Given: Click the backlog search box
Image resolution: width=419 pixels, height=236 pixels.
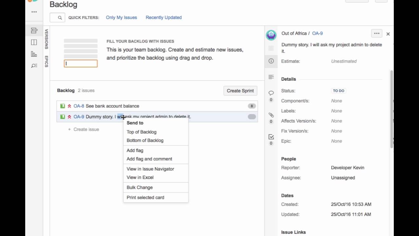Looking at the screenshot, I should (57, 17).
